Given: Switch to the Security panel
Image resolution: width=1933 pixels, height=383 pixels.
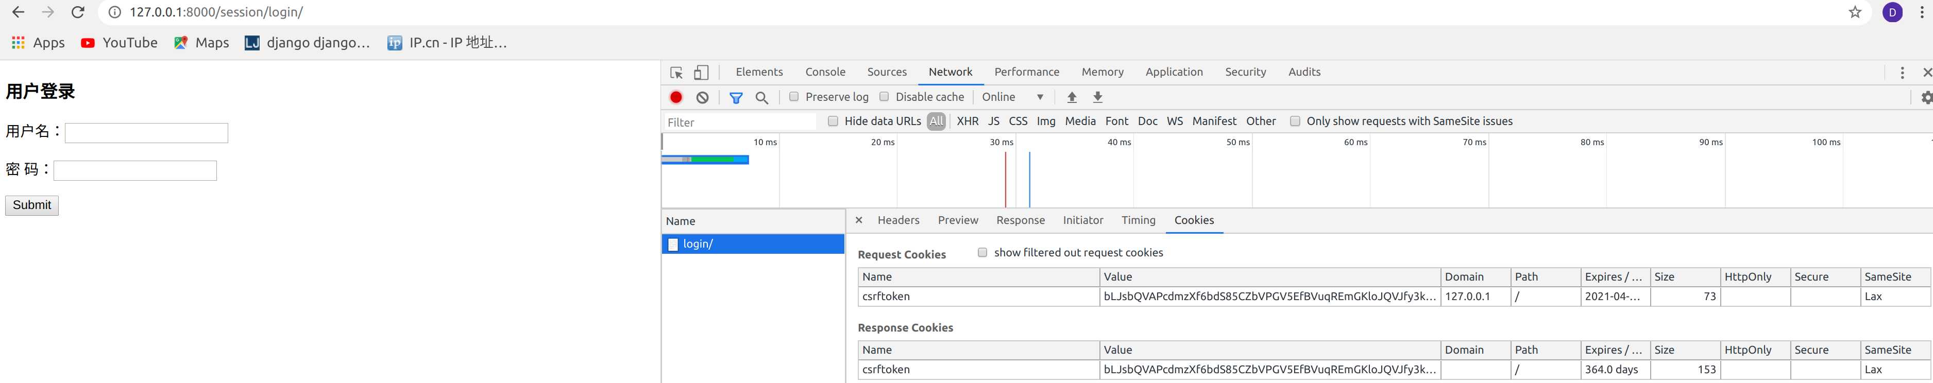Looking at the screenshot, I should [x=1246, y=72].
